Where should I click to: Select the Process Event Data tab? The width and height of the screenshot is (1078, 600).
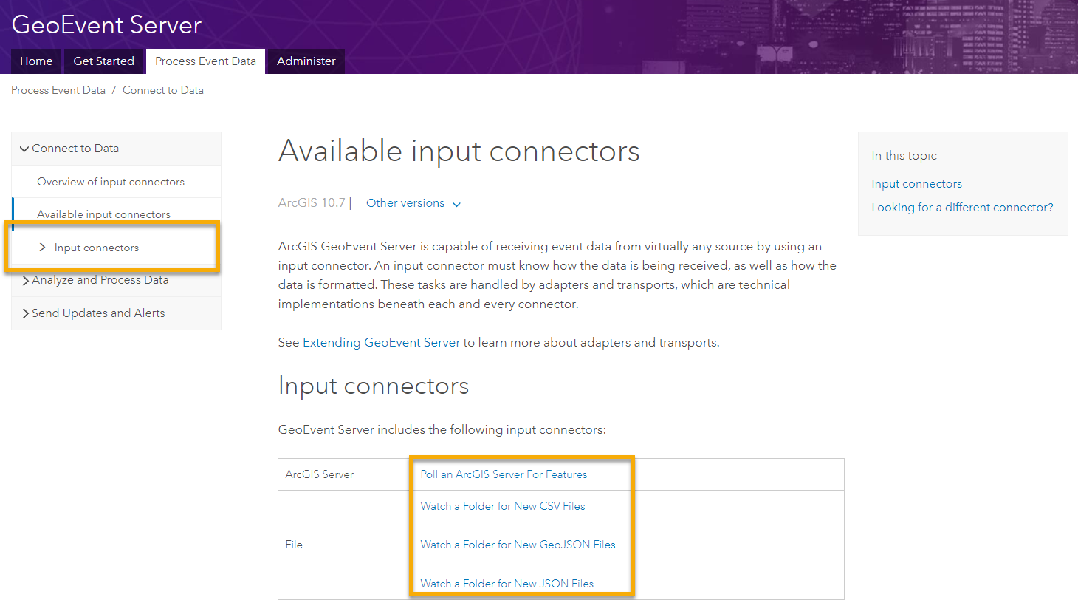[x=205, y=61]
